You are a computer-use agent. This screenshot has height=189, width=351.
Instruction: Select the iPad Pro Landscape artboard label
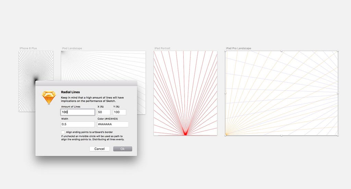[x=239, y=48]
